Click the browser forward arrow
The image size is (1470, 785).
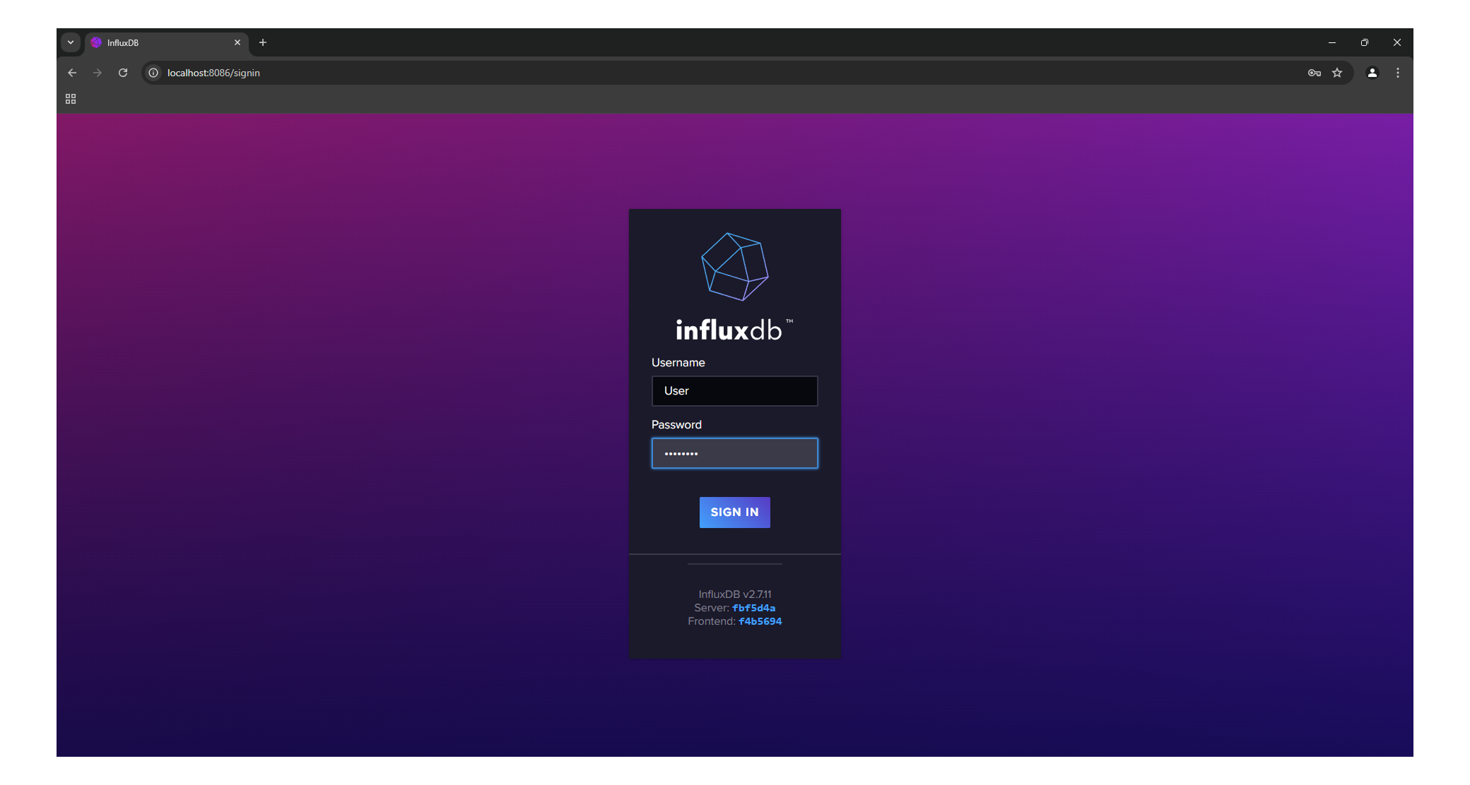[98, 73]
